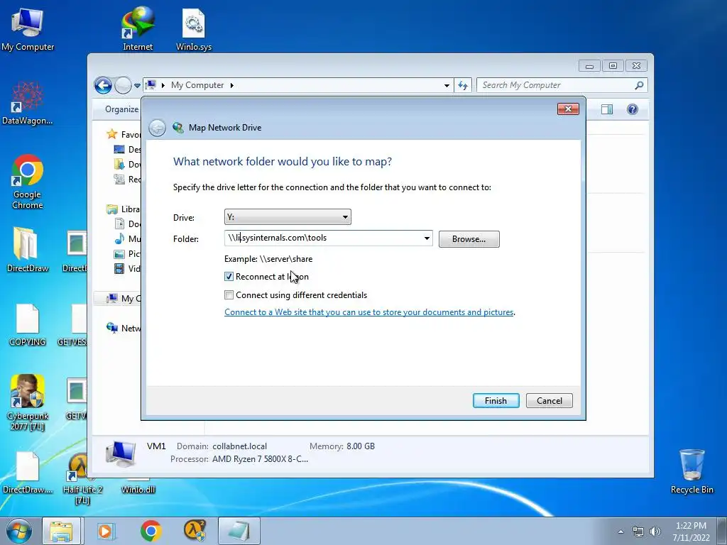Select My Computer in navigation pane
This screenshot has height=545, width=727.
click(x=124, y=299)
